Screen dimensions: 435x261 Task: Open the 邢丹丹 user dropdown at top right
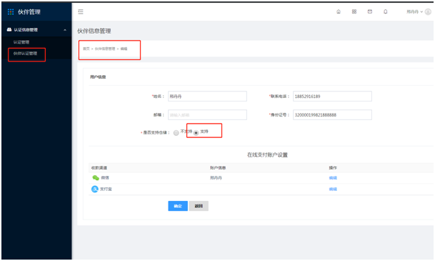[415, 11]
